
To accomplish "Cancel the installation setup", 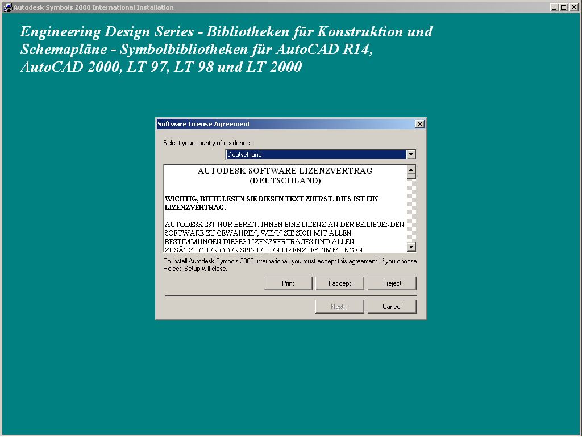I will pos(392,307).
